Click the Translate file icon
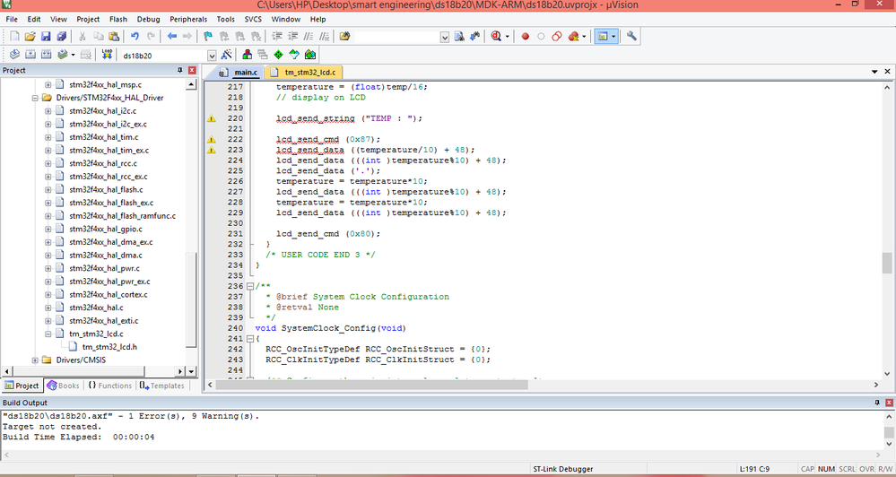This screenshot has height=477, width=896. coord(14,55)
